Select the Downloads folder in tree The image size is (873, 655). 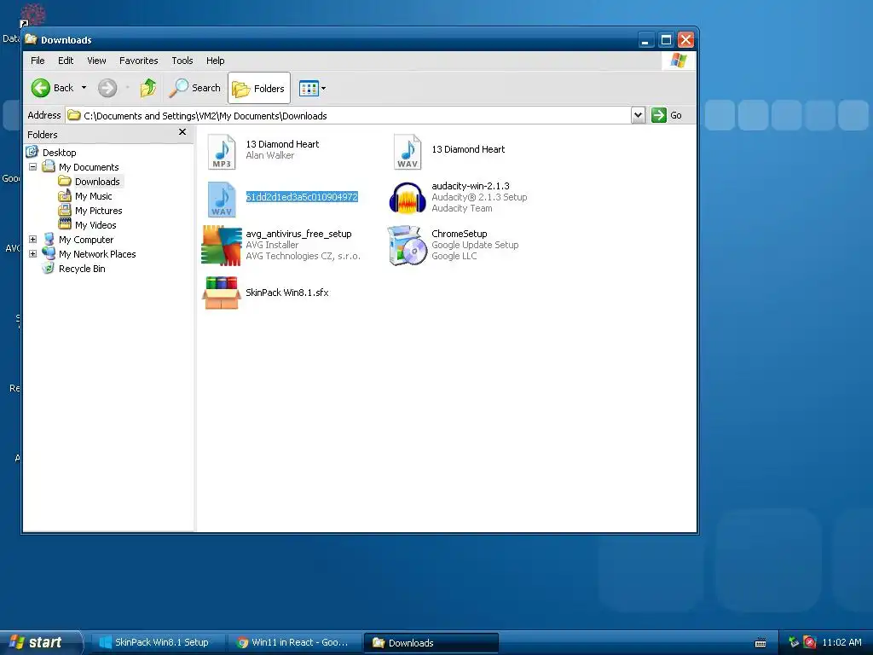tap(97, 182)
